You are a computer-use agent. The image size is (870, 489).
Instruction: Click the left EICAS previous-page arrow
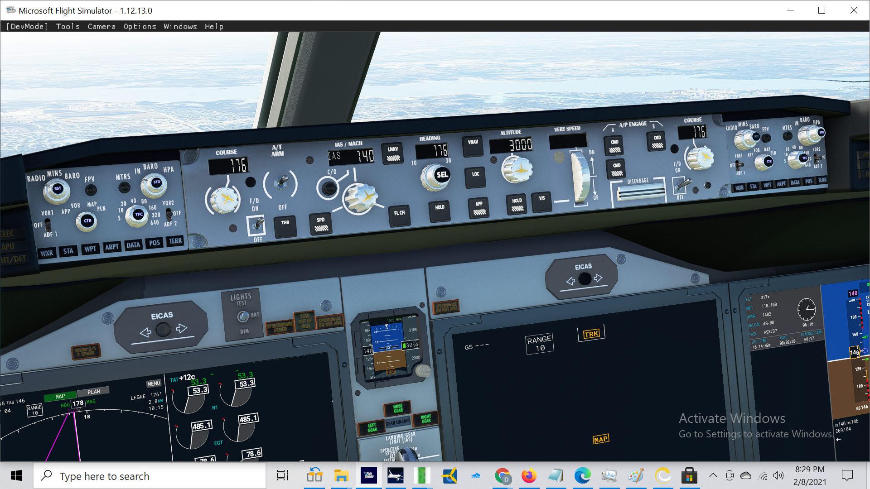click(x=145, y=333)
